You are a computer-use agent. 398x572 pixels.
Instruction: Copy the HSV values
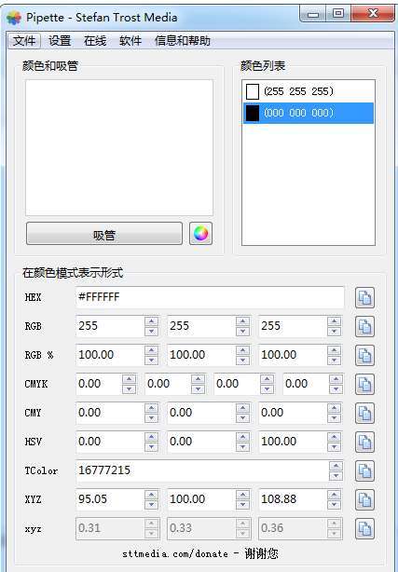click(x=364, y=443)
